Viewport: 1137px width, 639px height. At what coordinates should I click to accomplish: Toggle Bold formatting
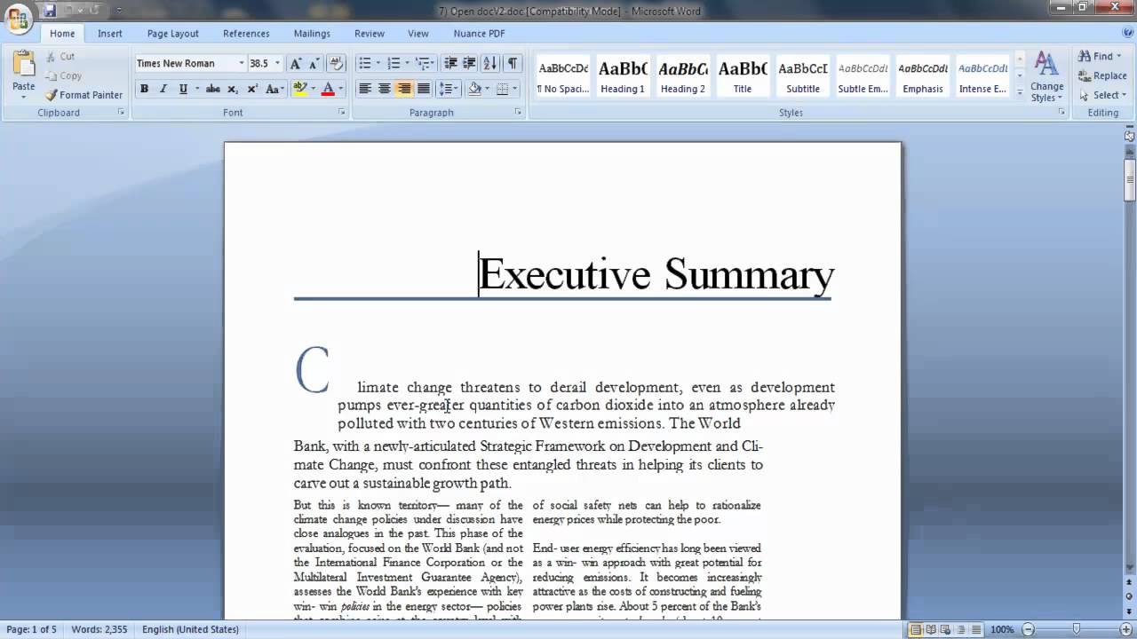144,89
